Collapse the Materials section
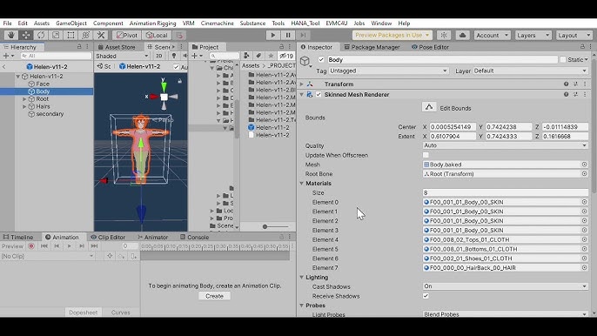597x336 pixels. coord(302,184)
